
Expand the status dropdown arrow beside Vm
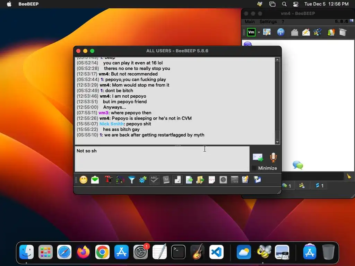click(x=259, y=32)
